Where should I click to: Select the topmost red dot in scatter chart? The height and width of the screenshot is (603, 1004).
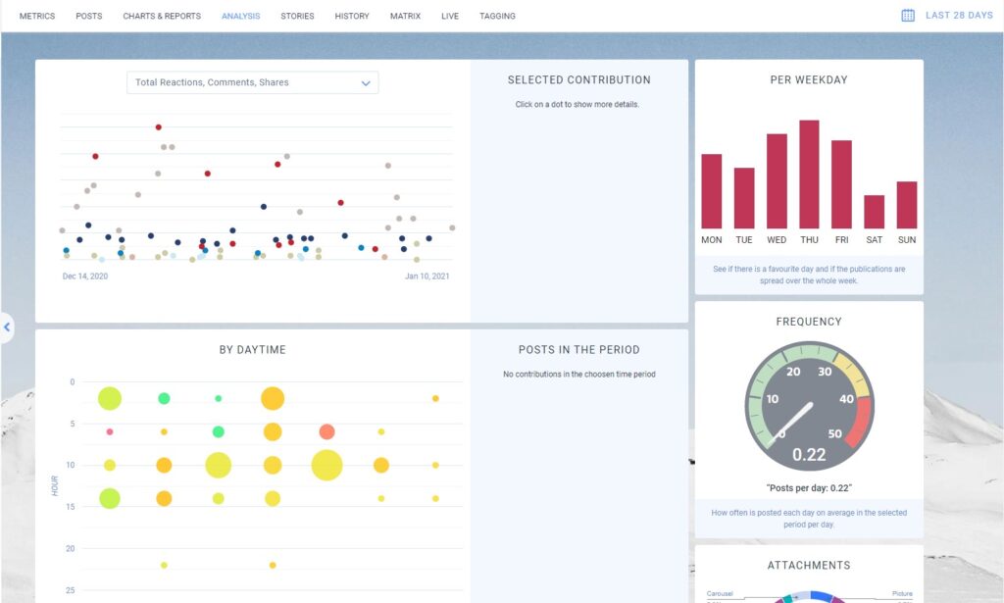click(158, 126)
